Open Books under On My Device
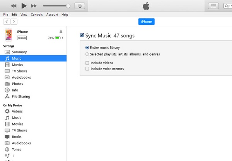The width and height of the screenshot is (232, 161). (33, 137)
